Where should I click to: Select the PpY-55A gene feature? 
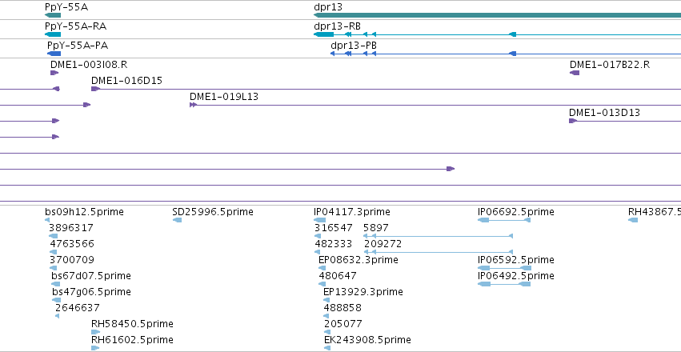coord(53,15)
